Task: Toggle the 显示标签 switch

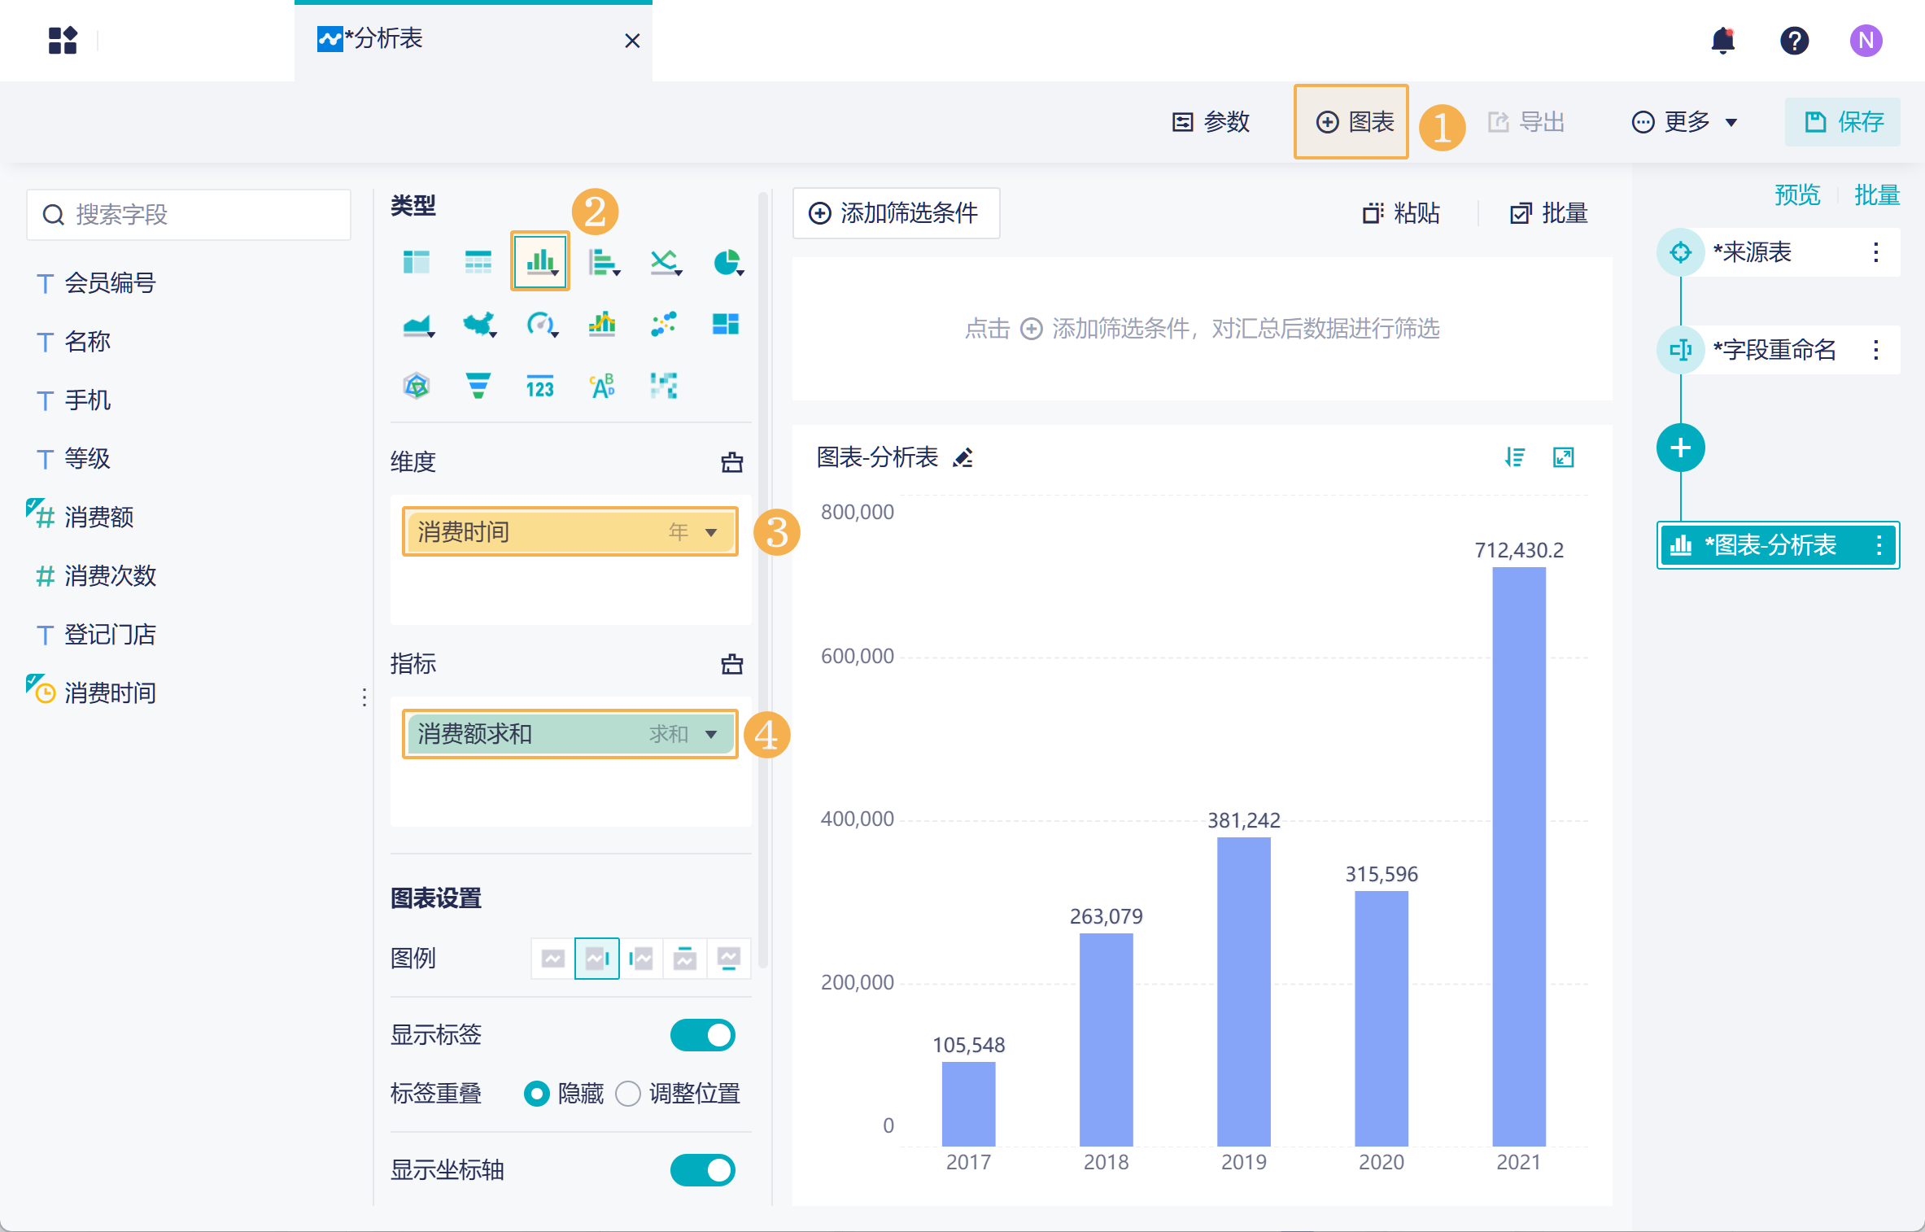Action: point(702,1035)
